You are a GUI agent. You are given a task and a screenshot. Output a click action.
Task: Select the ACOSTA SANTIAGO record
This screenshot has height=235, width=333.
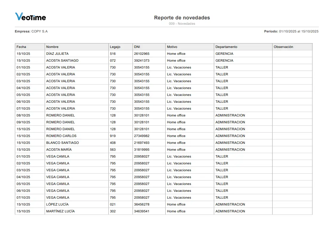(x=63, y=60)
